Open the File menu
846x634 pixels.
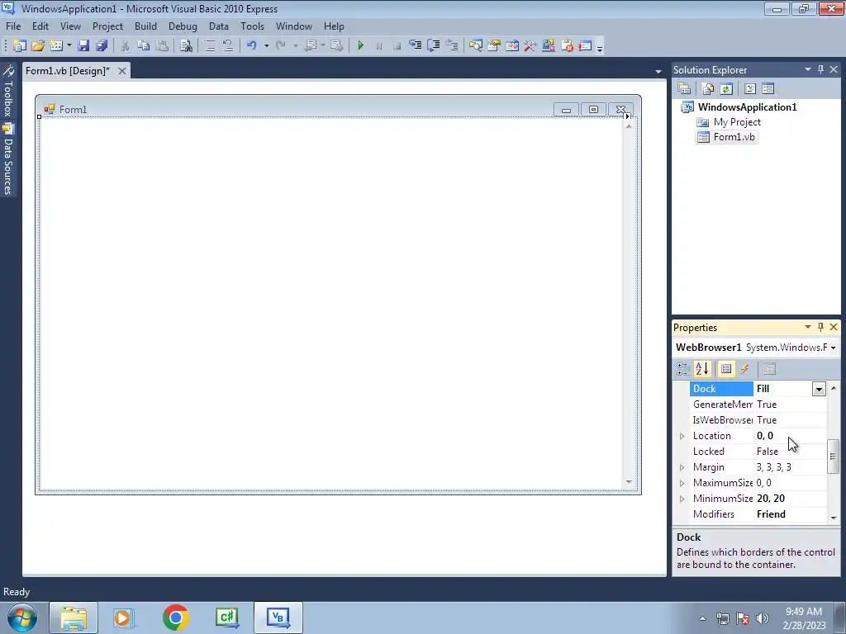[x=13, y=26]
